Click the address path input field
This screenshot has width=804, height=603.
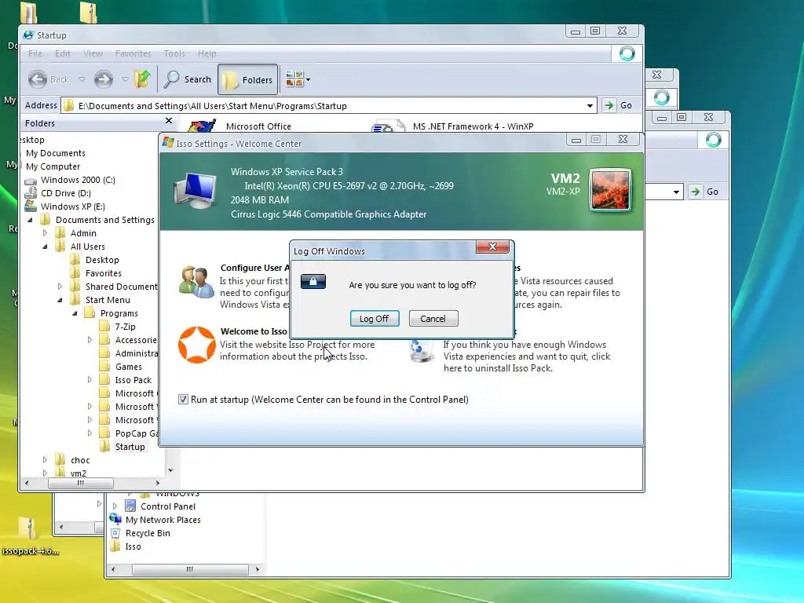click(328, 106)
